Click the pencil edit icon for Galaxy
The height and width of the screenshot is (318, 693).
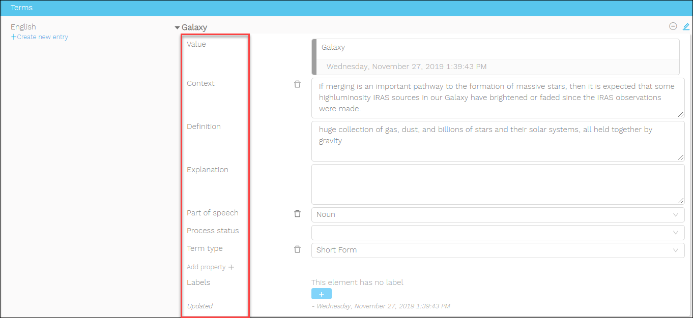coord(686,26)
